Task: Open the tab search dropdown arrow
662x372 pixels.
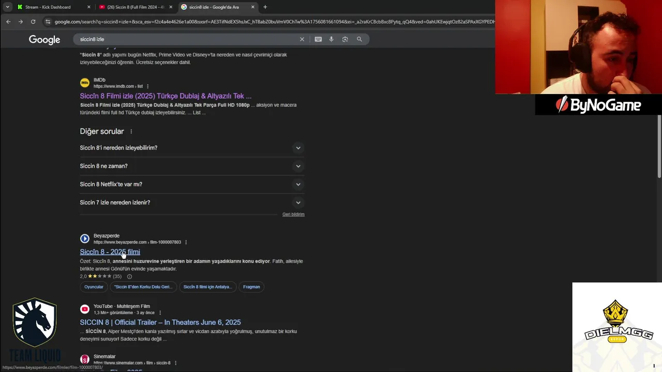Action: click(7, 7)
